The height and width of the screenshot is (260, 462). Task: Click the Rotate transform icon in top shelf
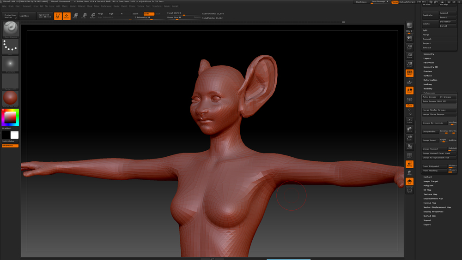click(93, 16)
